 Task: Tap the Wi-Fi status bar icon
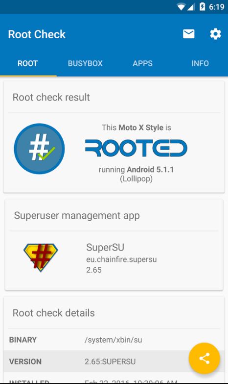point(181,7)
